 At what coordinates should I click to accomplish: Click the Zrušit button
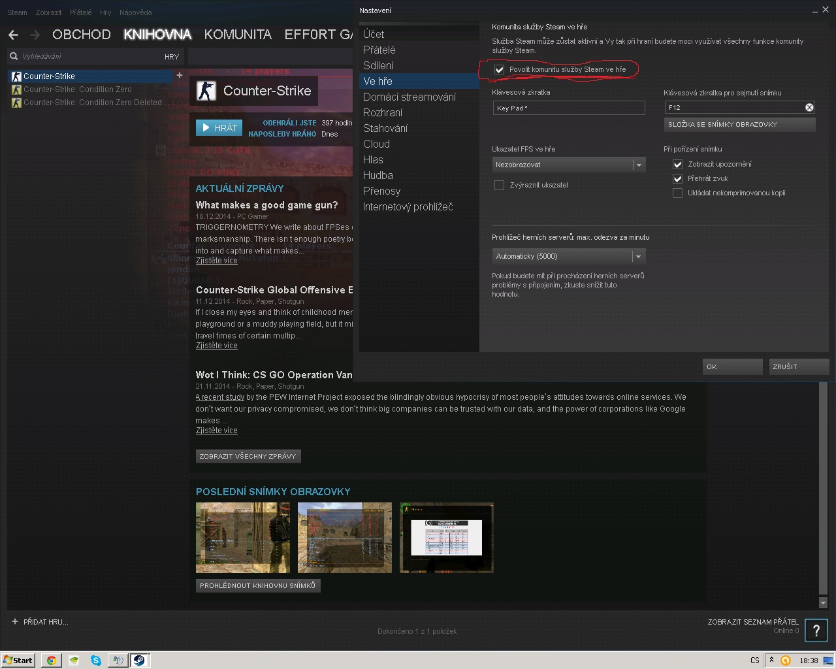click(798, 367)
